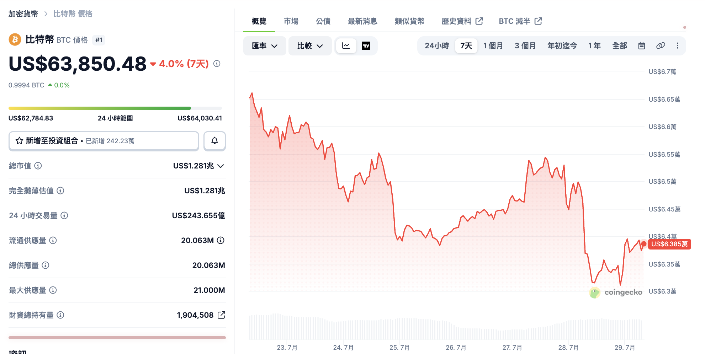Click 新增至投資組合 button
The height and width of the screenshot is (354, 705).
tap(104, 141)
